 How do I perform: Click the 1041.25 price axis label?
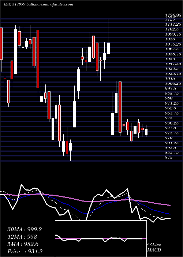coord(173,64)
